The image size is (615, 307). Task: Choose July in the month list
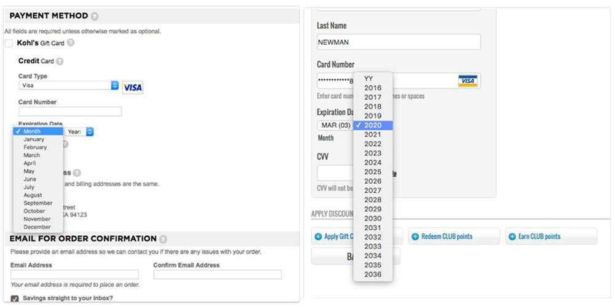click(x=38, y=187)
